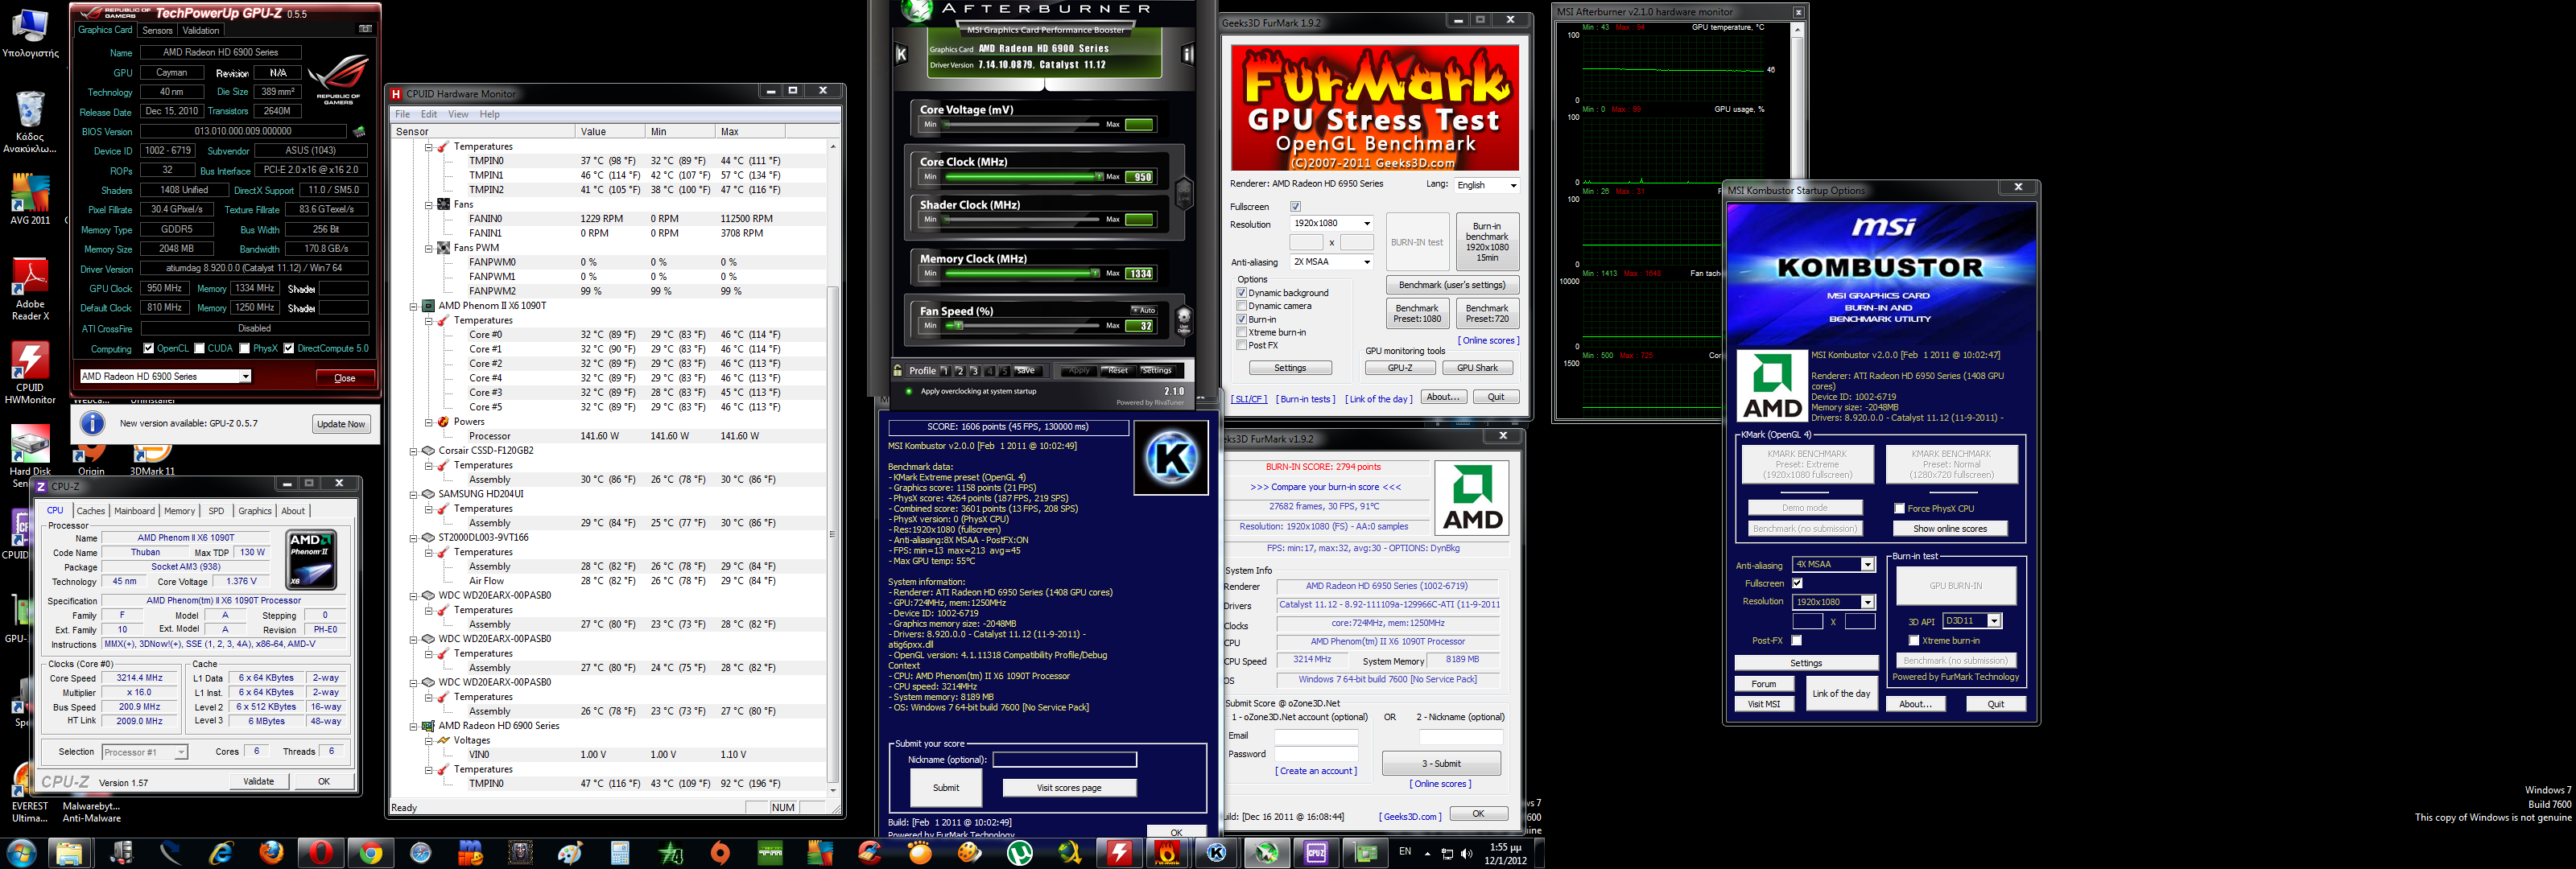This screenshot has height=869, width=2576.
Task: Select Afterburner profile slot 3
Action: [x=974, y=370]
